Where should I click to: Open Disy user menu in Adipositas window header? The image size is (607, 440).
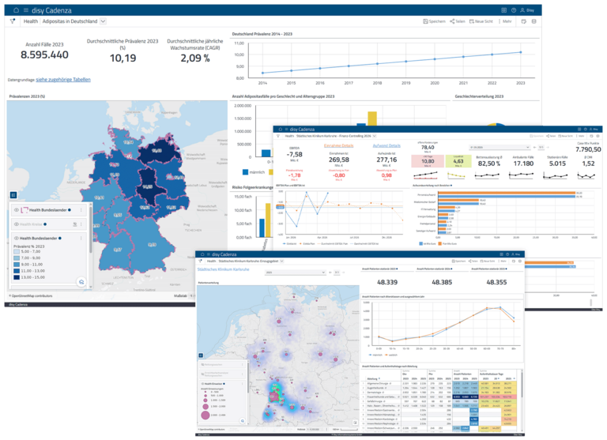coord(527,10)
